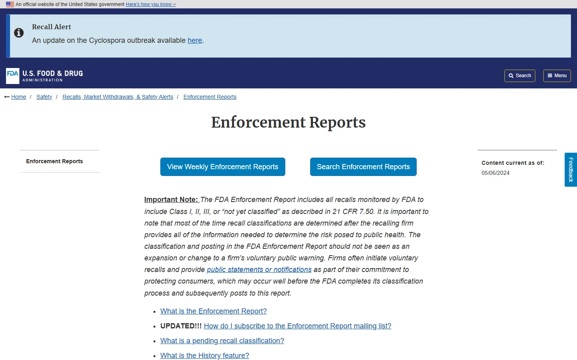Click the Enforcement Reports breadcrumb link
This screenshot has height=360, width=577.
(210, 97)
